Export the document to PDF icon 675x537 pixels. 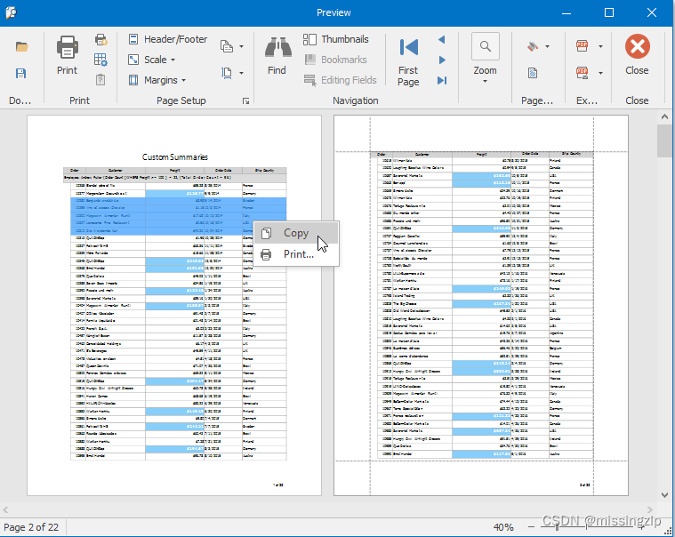pyautogui.click(x=582, y=46)
